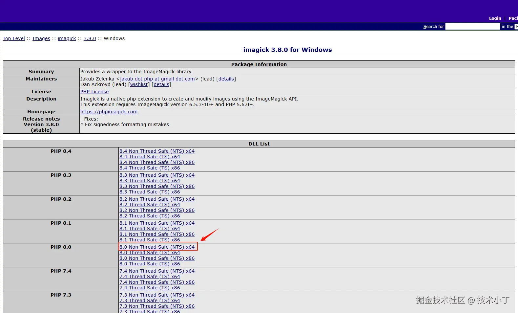Open Jakub Zelenka's details link
The image size is (518, 313).
(x=226, y=79)
